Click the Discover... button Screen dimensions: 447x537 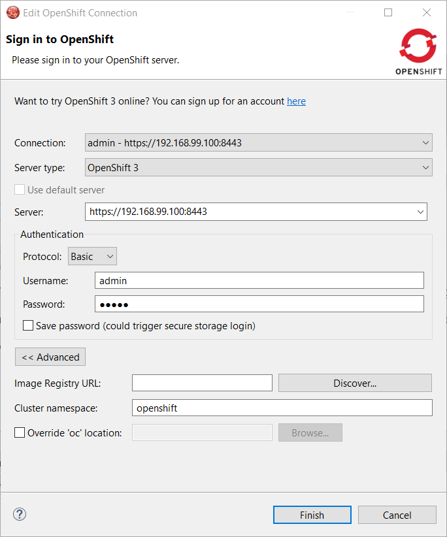click(x=355, y=383)
